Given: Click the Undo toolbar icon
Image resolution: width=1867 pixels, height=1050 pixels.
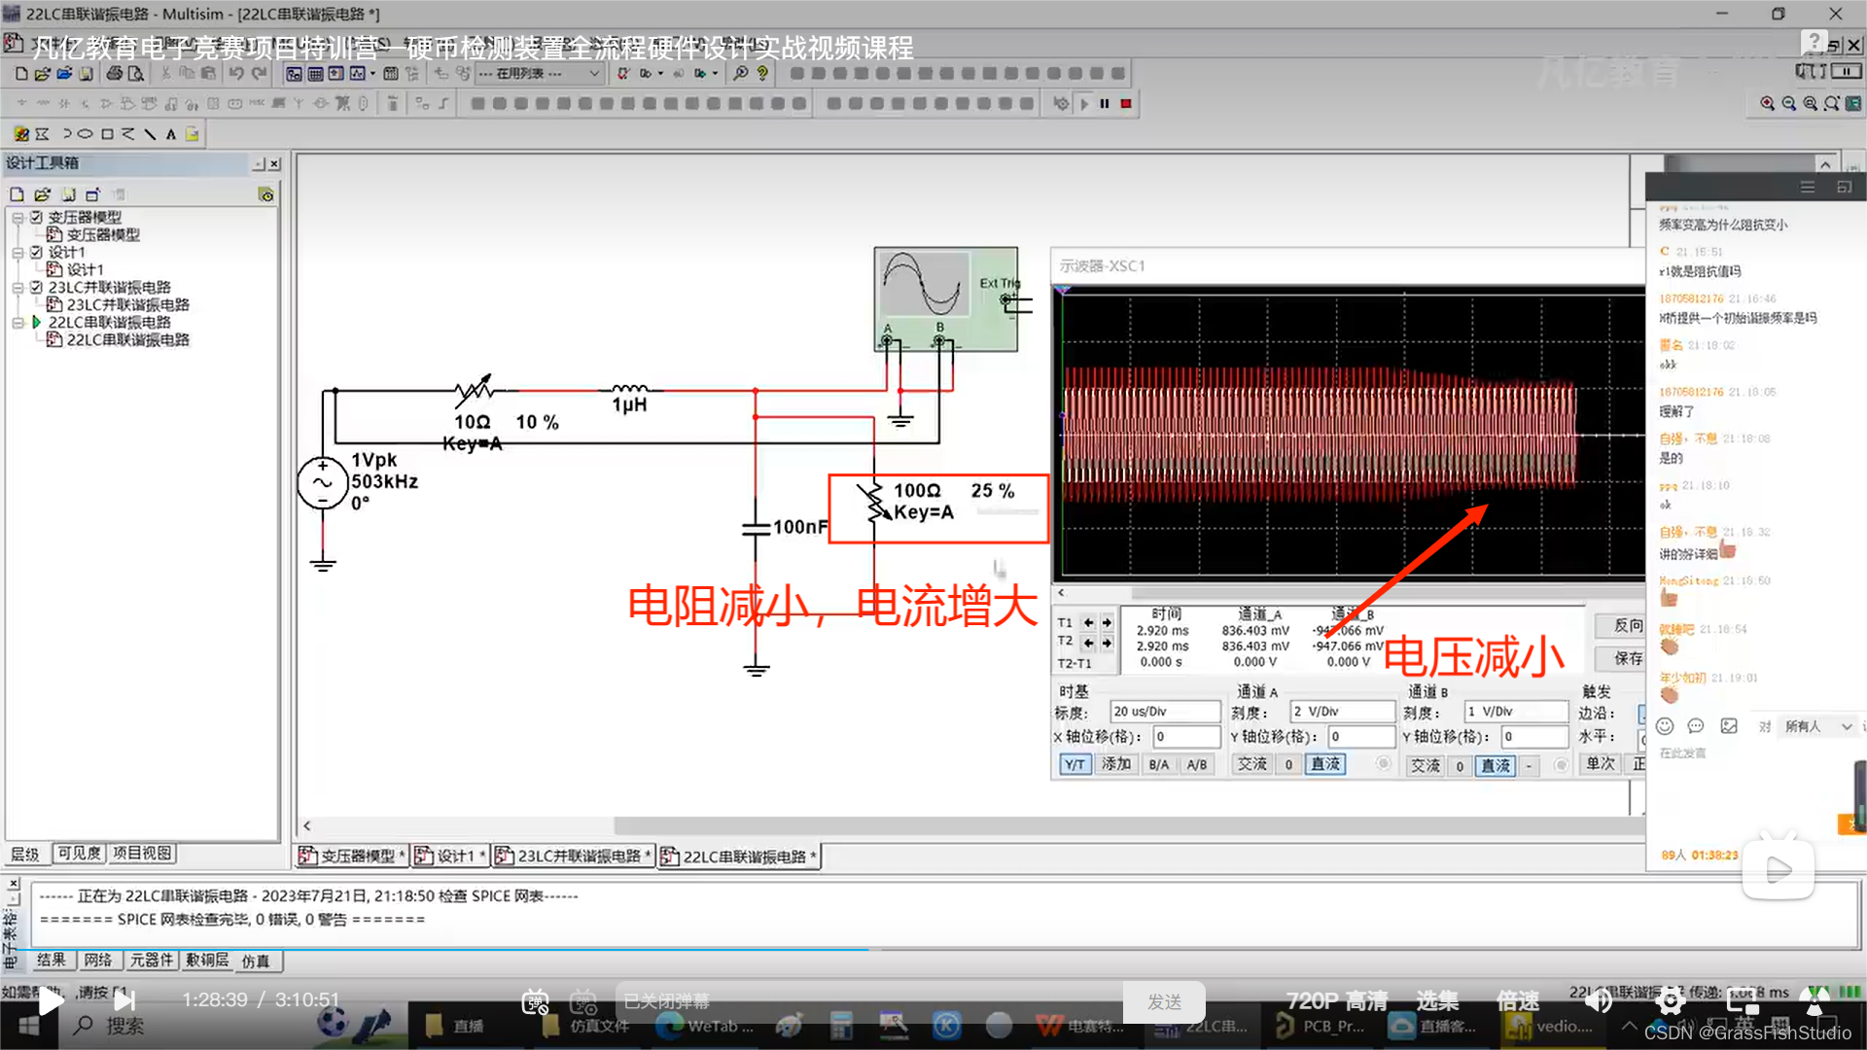Looking at the screenshot, I should (x=236, y=74).
